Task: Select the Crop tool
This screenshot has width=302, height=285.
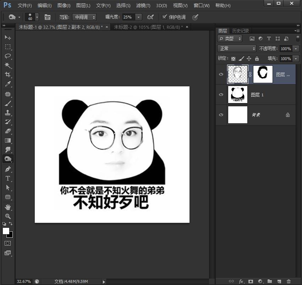Action: pos(8,74)
